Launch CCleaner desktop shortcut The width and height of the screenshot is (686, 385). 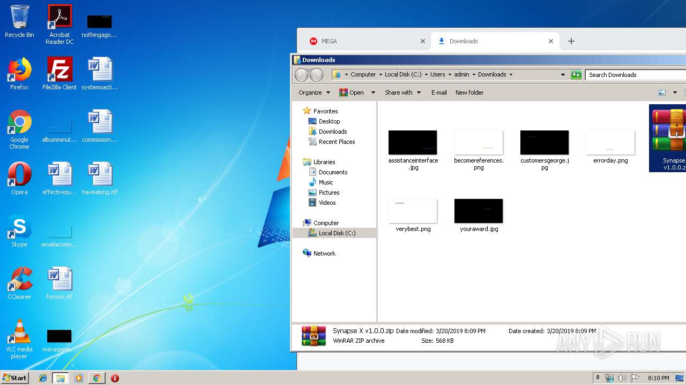point(19,283)
